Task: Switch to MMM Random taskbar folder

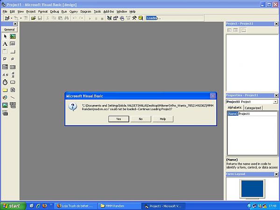Action: [x=119, y=206]
